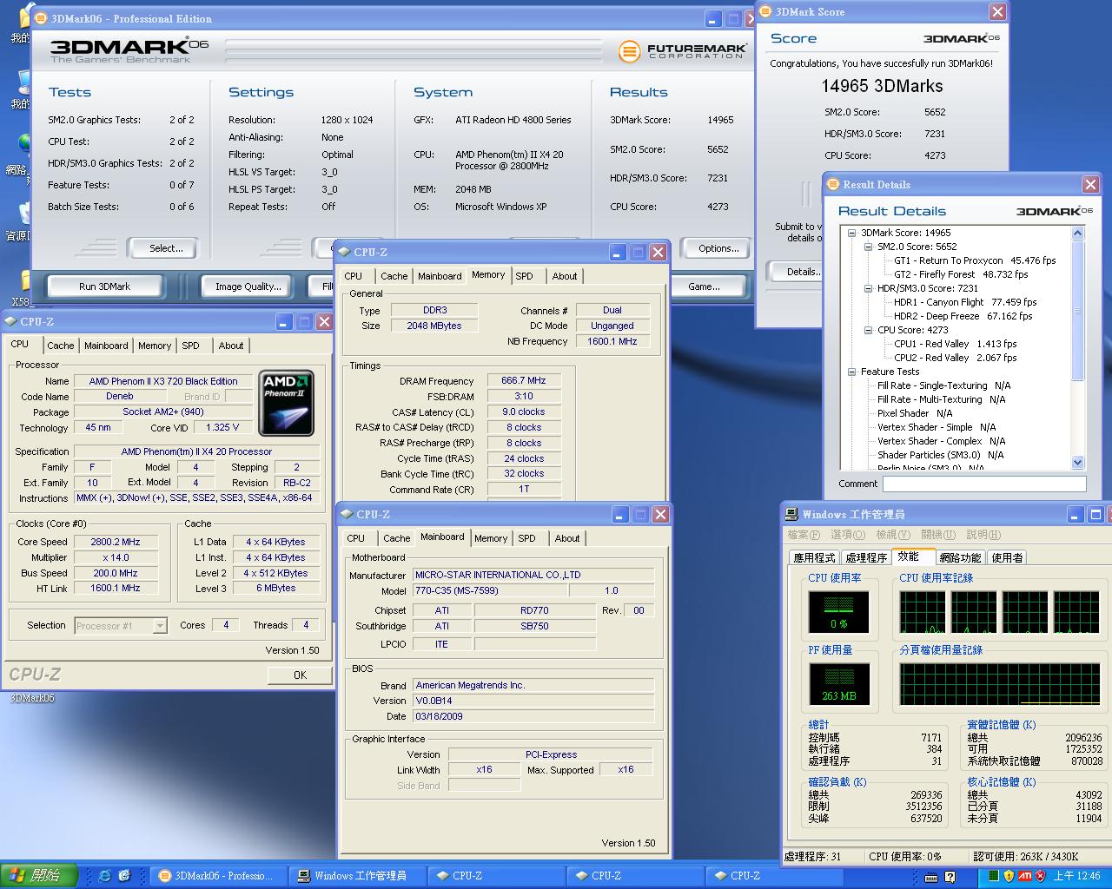Click the AMD Phenom II logo
The height and width of the screenshot is (889, 1112).
288,403
